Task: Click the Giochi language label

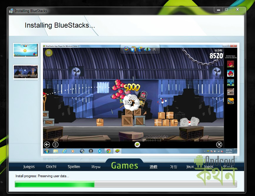Action: 51,167
